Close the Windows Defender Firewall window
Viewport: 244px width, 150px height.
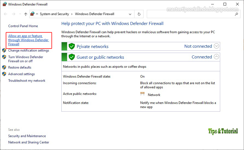pyautogui.click(x=237, y=4)
